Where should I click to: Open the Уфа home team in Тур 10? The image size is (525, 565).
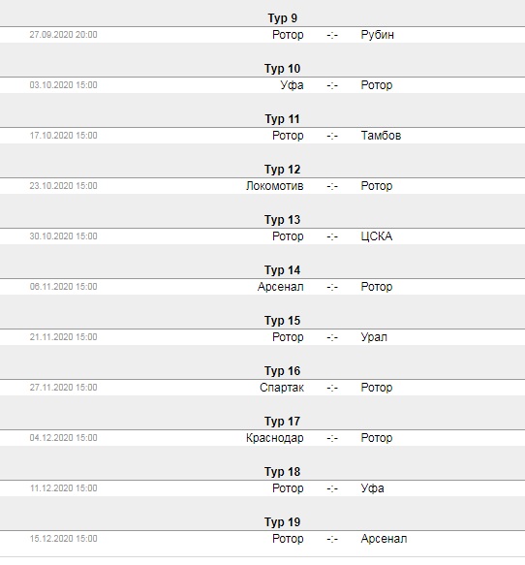(292, 85)
